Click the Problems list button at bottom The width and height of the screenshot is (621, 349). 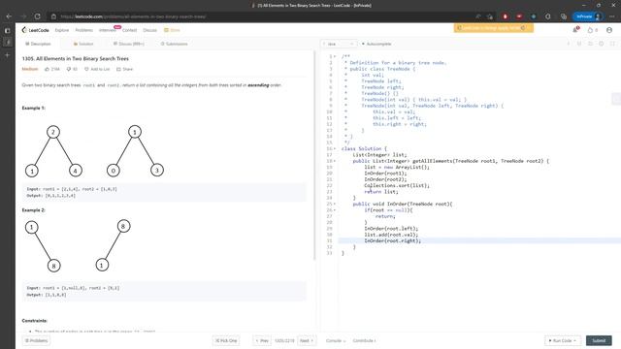(36, 340)
